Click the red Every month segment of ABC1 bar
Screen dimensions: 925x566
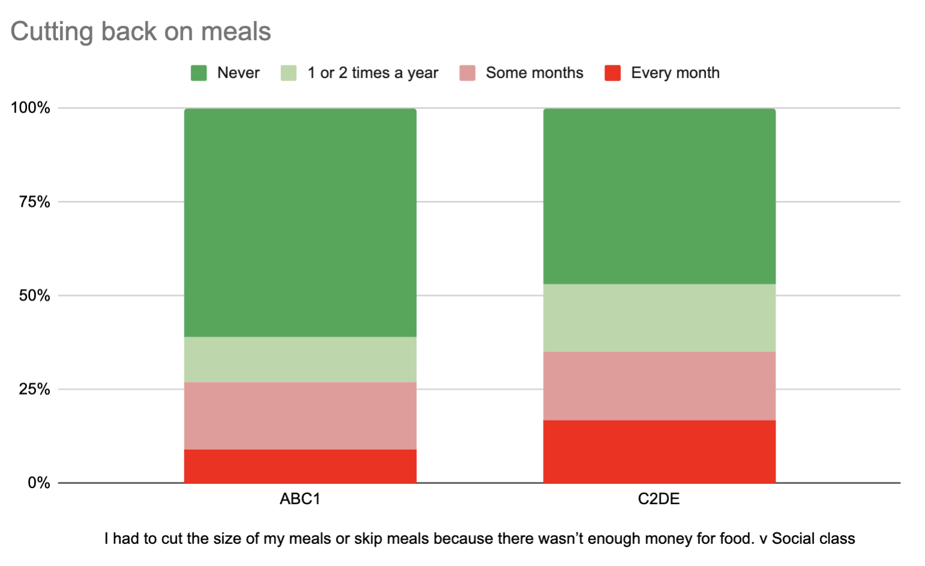(x=300, y=466)
